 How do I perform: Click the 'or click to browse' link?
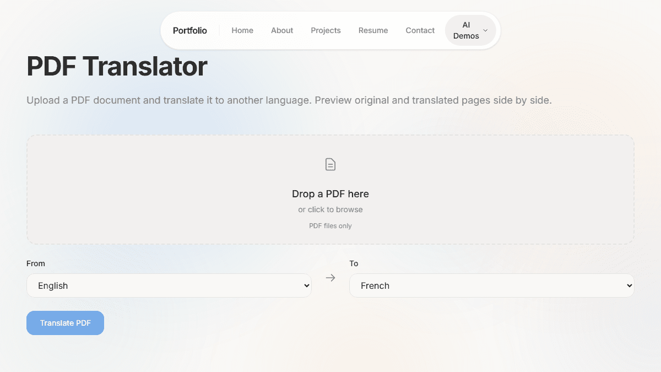click(330, 209)
